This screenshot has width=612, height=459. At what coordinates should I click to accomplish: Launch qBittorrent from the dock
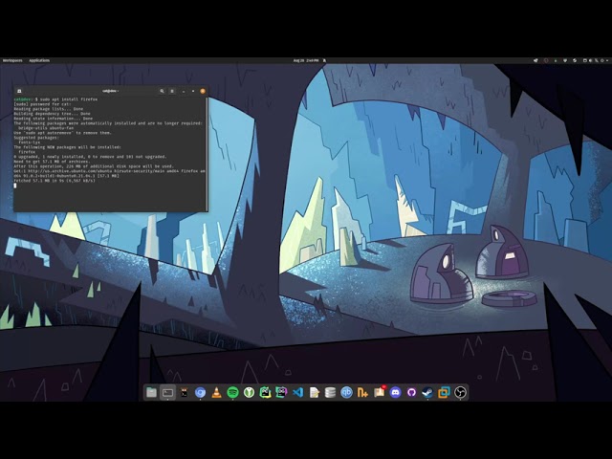click(346, 392)
